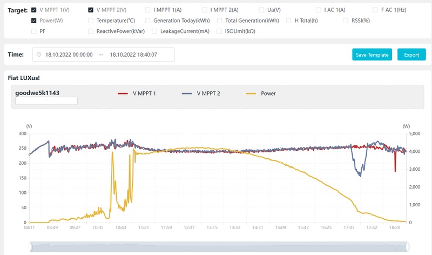Image resolution: width=432 pixels, height=255 pixels.
Task: Click the 17:03 time axis label
Action: 349,227
